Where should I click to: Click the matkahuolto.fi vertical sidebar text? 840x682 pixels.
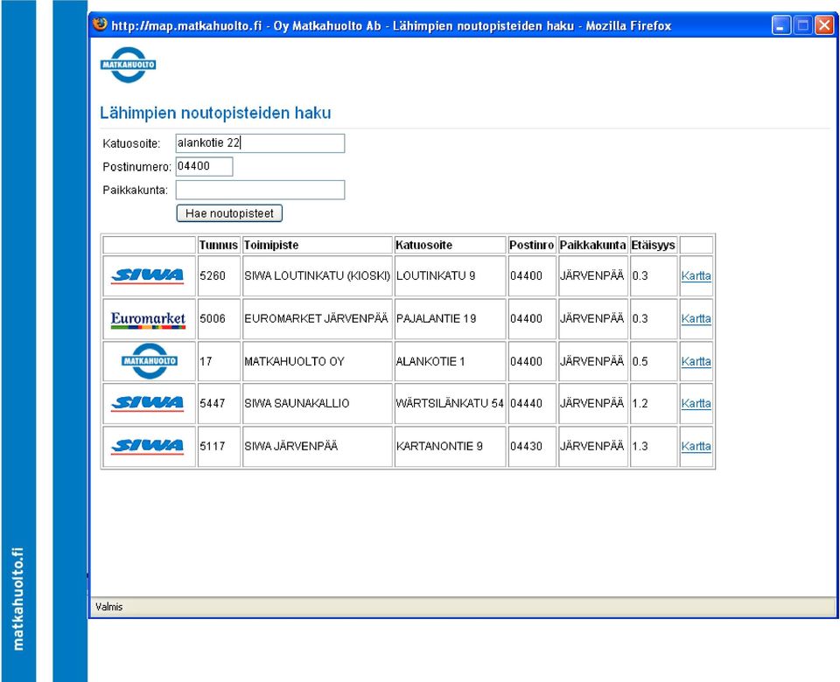[x=18, y=599]
